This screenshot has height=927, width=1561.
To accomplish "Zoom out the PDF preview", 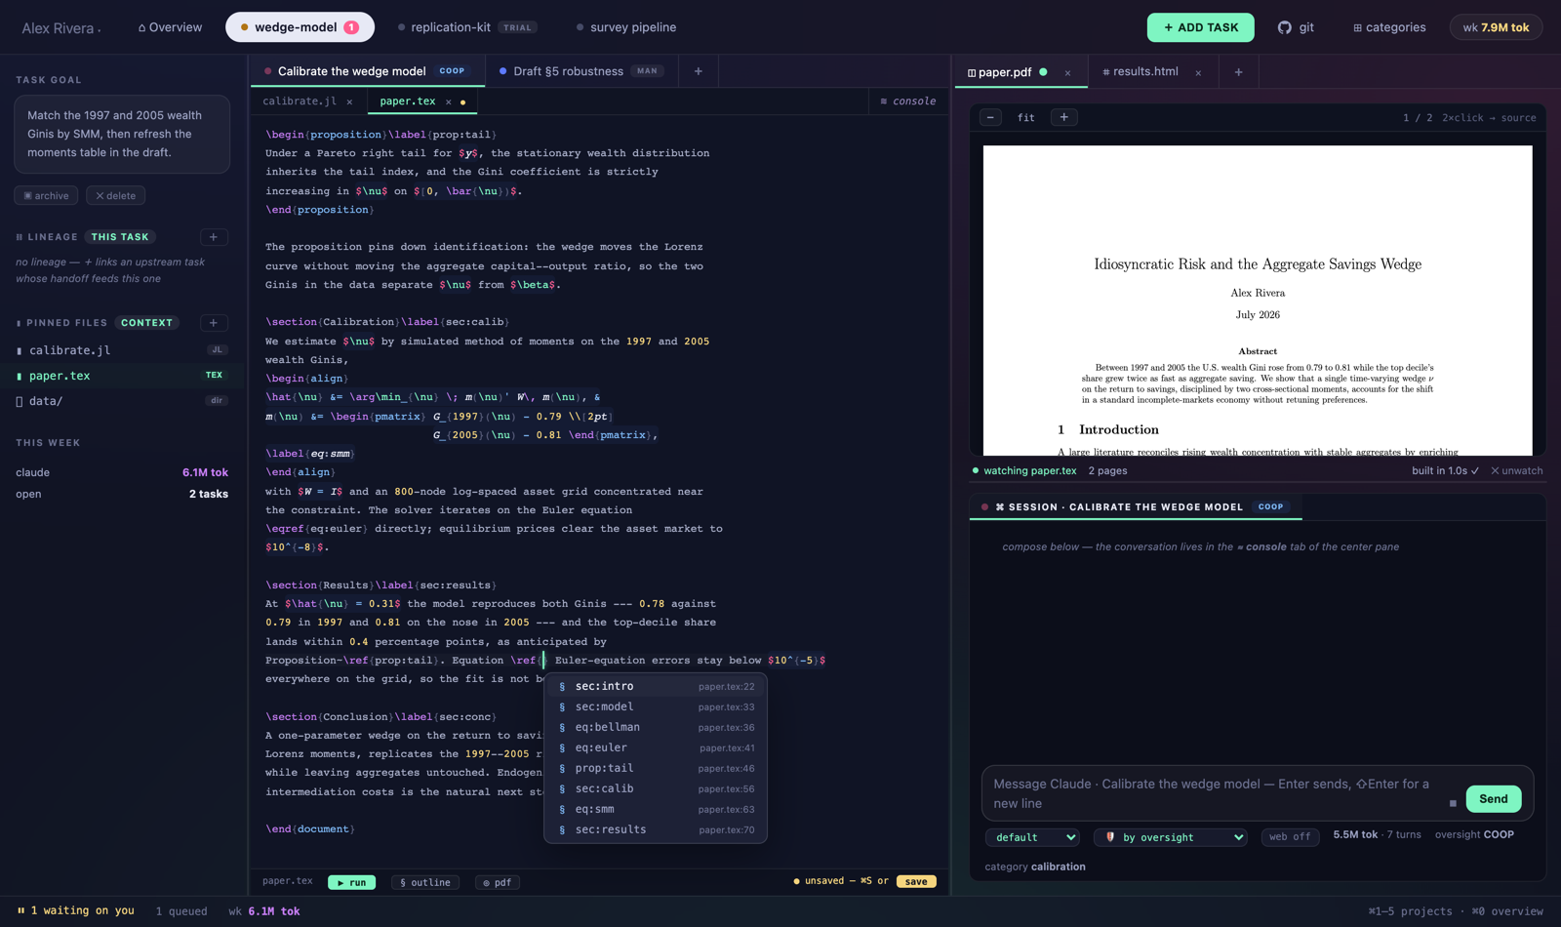I will [990, 117].
